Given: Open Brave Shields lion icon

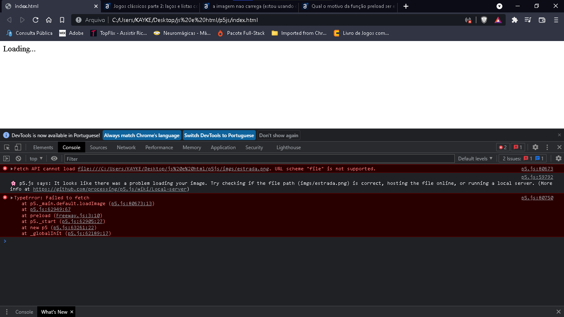Looking at the screenshot, I should [484, 20].
